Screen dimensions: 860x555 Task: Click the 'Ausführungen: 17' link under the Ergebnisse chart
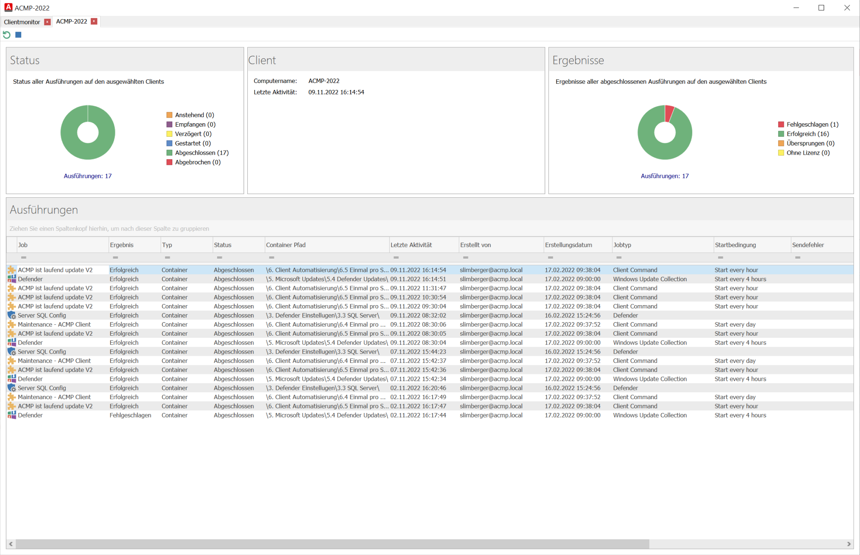pyautogui.click(x=664, y=176)
